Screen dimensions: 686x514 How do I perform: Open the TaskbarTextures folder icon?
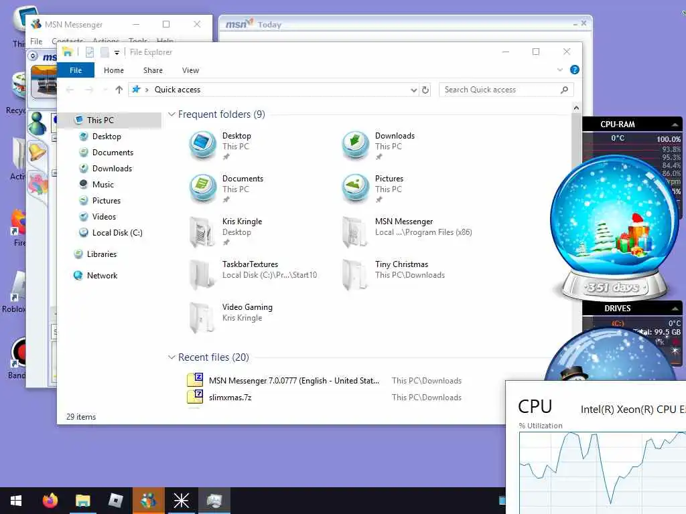click(x=202, y=274)
